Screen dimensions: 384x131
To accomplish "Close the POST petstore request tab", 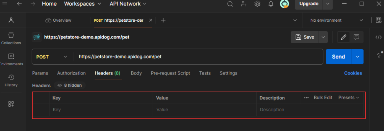I will pos(151,20).
